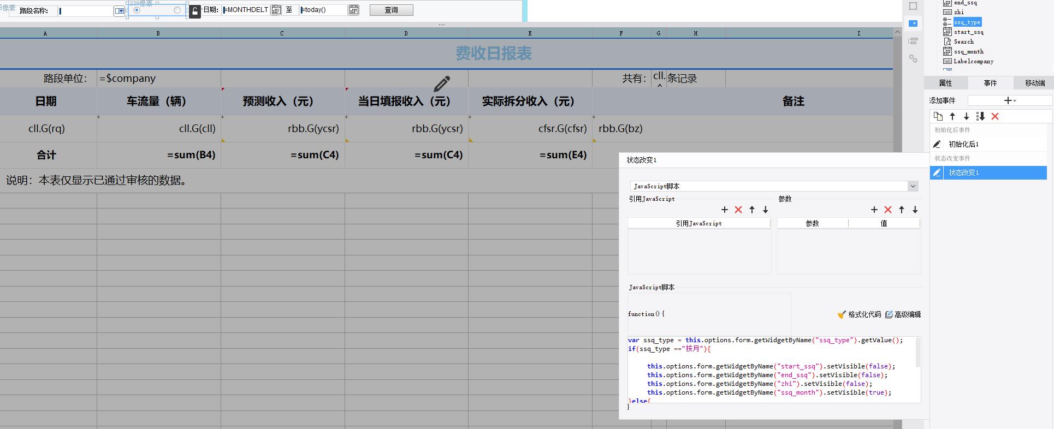The width and height of the screenshot is (1054, 429).
Task: Select the cll.G(cll) cell
Action: click(x=158, y=129)
